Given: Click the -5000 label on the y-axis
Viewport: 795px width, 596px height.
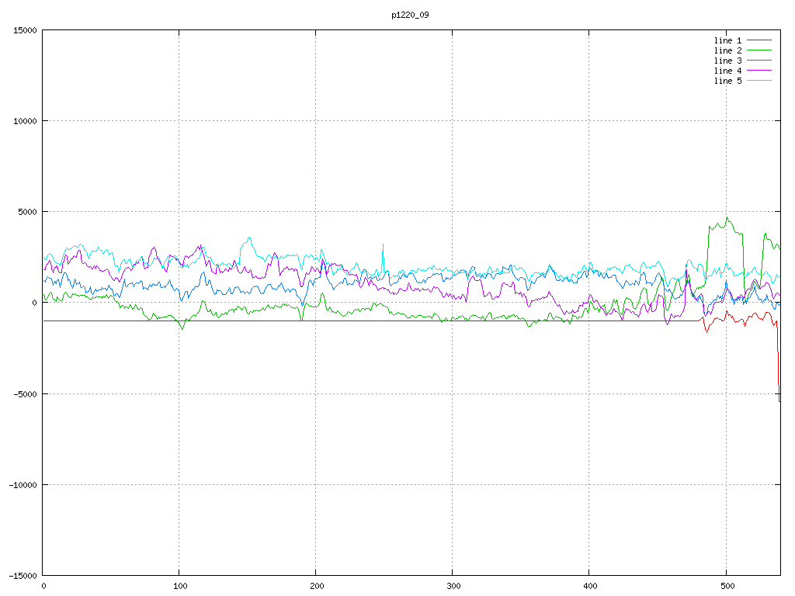Looking at the screenshot, I should pyautogui.click(x=25, y=393).
